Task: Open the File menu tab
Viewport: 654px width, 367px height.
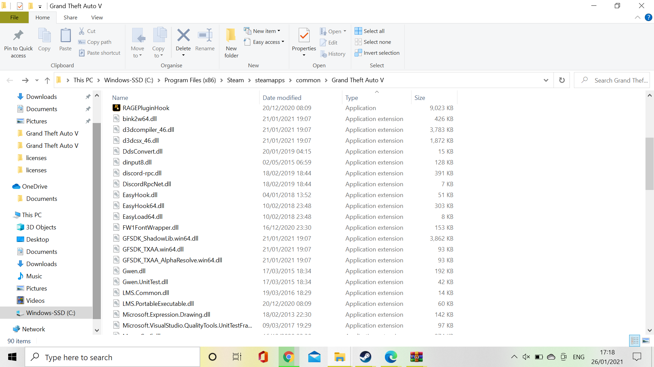Action: (14, 18)
